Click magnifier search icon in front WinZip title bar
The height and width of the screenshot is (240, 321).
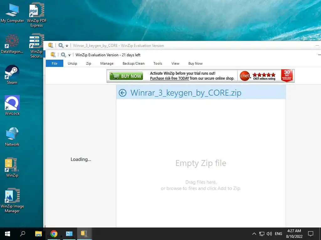point(63,55)
